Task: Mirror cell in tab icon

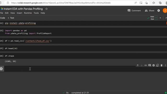Action: pos(158,65)
